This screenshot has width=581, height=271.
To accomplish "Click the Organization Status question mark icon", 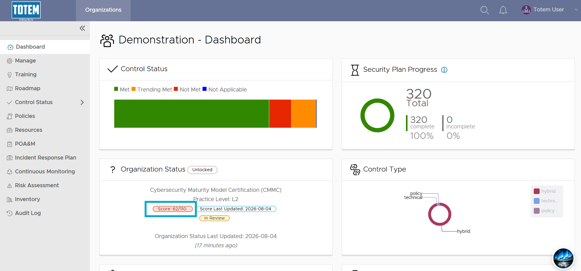I will (x=113, y=170).
